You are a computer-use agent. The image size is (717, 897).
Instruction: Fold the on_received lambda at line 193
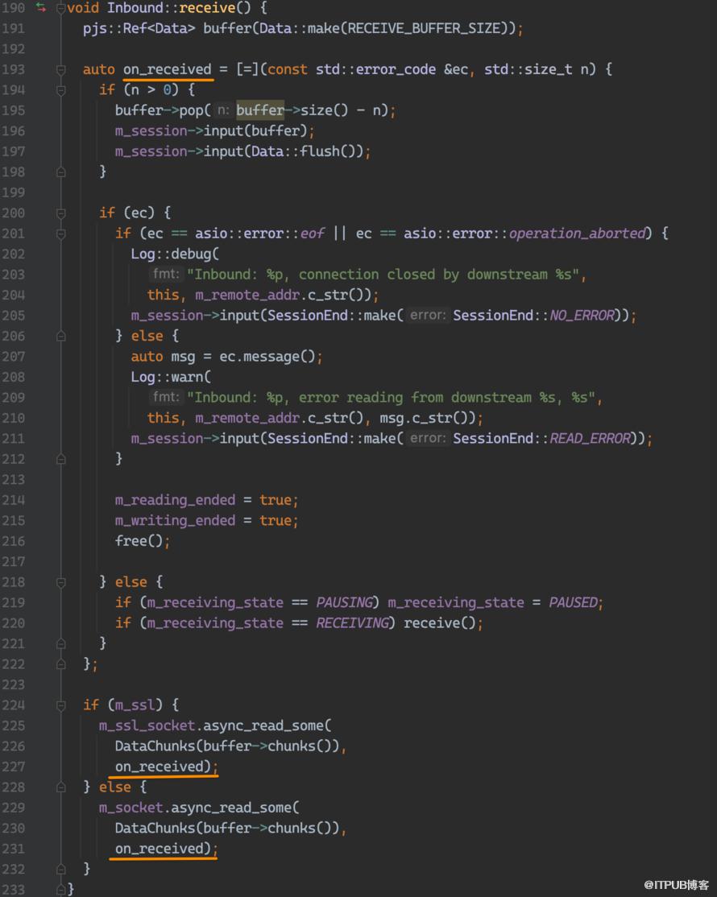click(60, 70)
